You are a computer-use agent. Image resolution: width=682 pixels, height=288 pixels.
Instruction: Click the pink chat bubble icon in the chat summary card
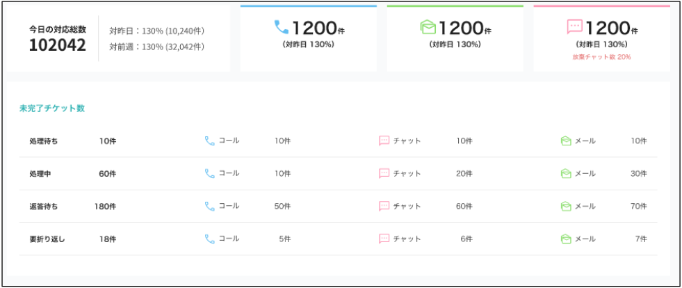(x=574, y=27)
